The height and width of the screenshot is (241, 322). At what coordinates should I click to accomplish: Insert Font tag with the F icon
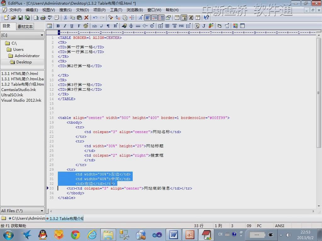click(x=79, y=26)
